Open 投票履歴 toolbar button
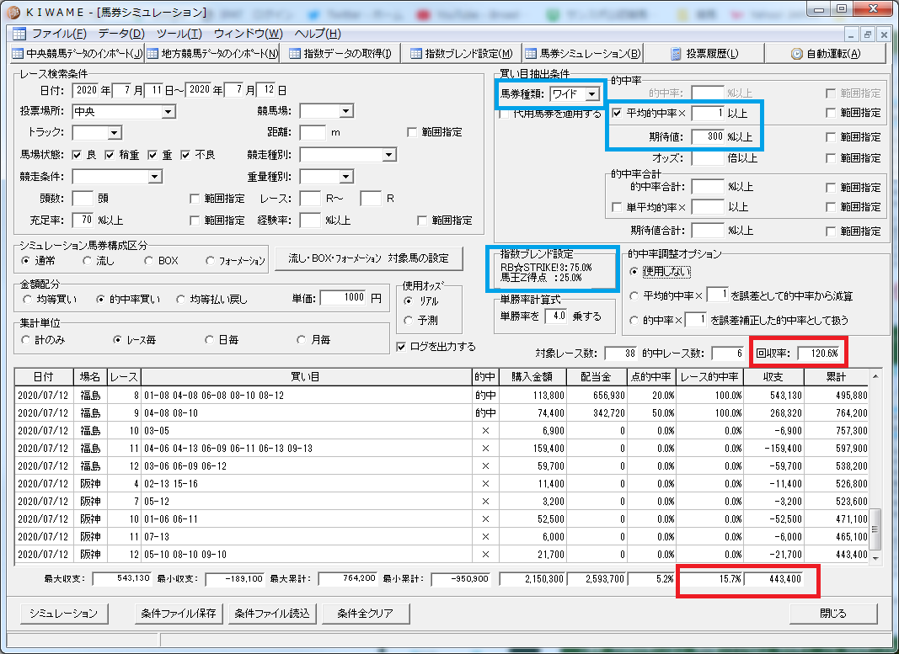 click(x=704, y=53)
